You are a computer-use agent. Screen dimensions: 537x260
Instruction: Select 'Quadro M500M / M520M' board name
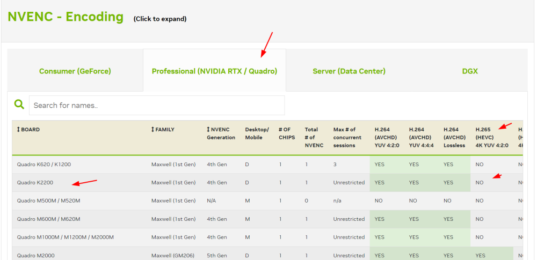(x=49, y=201)
